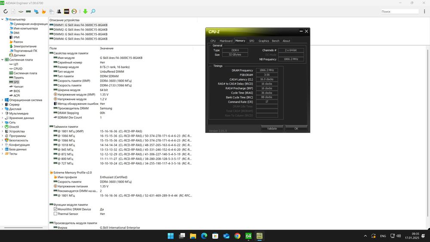
Task: Toggle Monolithic DRAM Device checkbox
Action: coord(55,209)
